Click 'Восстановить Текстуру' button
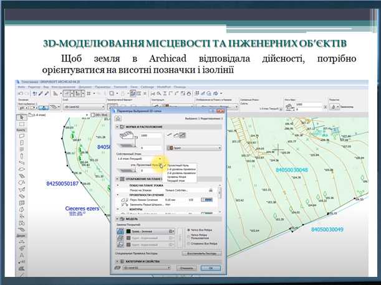Image resolution: width=381 pixels, height=285 pixels. [201, 253]
